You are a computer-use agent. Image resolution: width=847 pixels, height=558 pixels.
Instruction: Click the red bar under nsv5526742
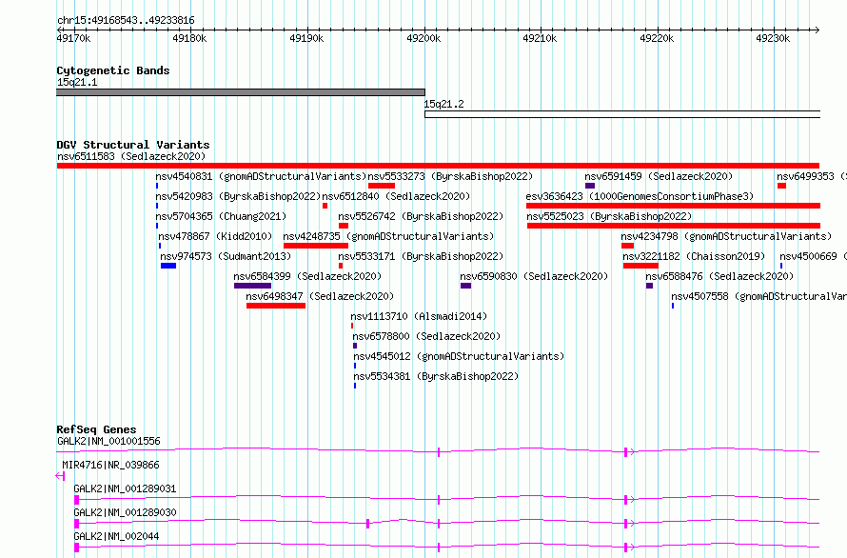coord(344,226)
